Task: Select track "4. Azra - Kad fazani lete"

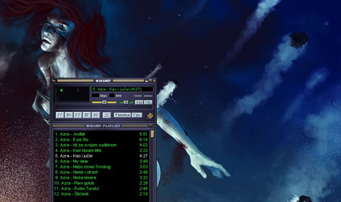Action: (x=101, y=150)
